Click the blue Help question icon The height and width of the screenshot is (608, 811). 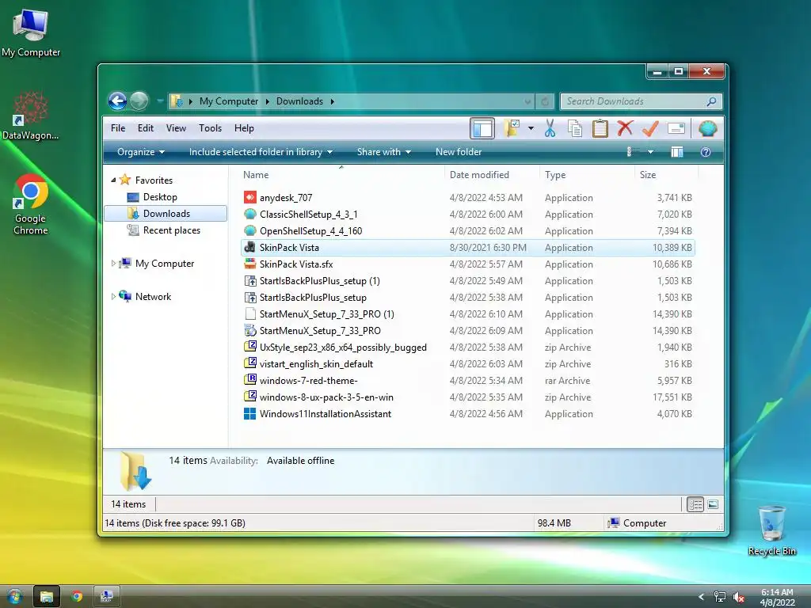[x=706, y=152]
